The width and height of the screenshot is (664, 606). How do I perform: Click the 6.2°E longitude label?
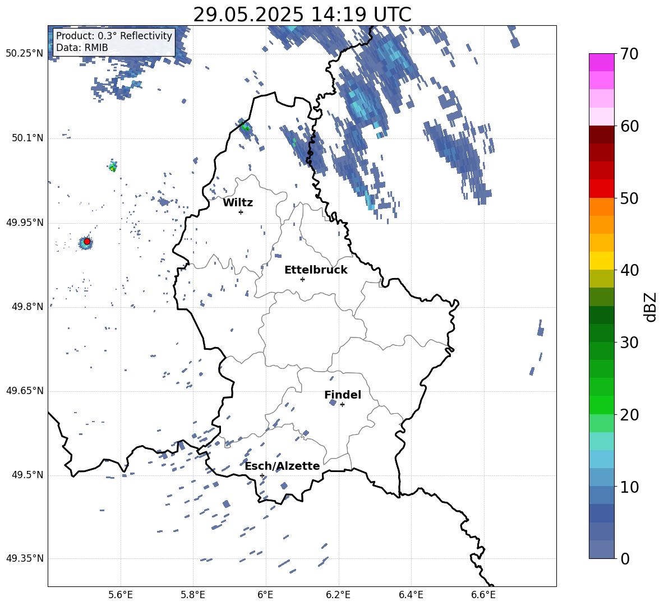[338, 595]
